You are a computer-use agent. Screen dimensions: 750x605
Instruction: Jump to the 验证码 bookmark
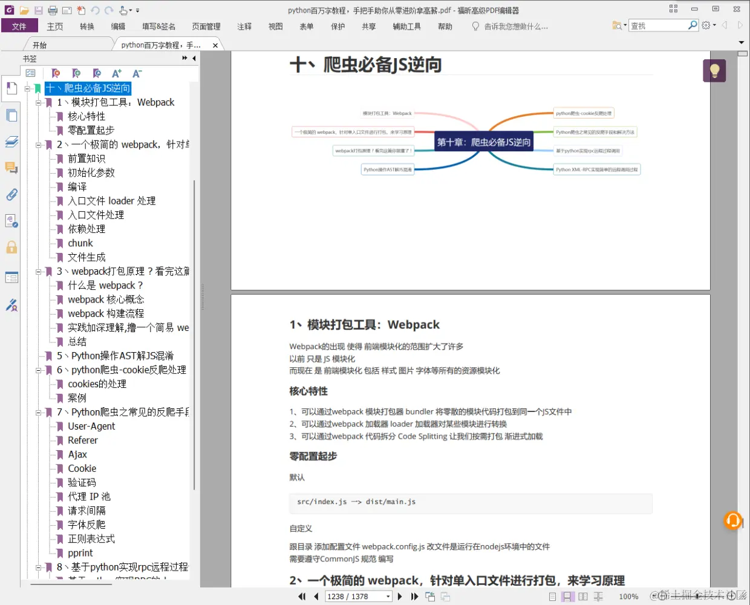tap(82, 482)
